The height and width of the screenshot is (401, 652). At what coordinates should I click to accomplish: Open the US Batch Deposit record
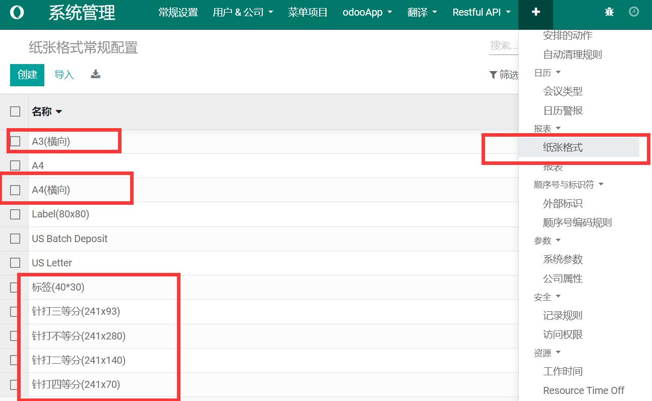tap(70, 239)
